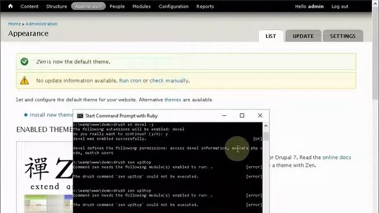The image size is (379, 213).
Task: Follow the Home breadcrumb link
Action: click(14, 24)
